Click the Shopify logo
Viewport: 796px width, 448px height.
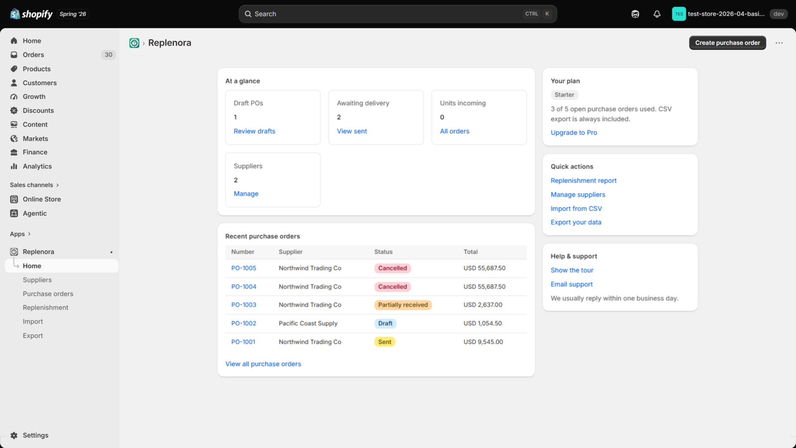(31, 14)
